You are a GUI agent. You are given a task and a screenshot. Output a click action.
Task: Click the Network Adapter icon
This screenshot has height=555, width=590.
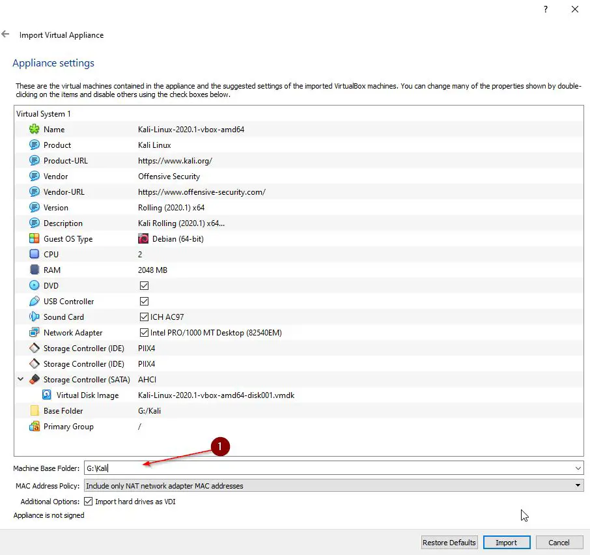coord(35,333)
